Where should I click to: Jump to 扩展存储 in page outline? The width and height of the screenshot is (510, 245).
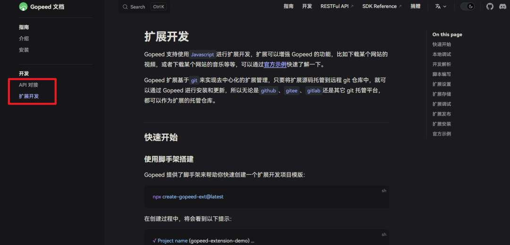[442, 94]
